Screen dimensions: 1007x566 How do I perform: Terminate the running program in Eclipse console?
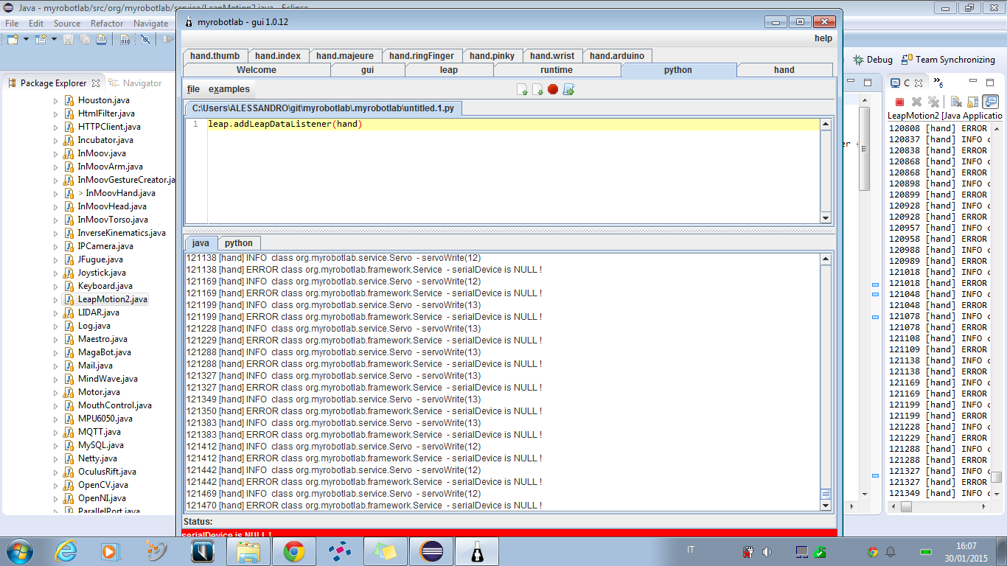[x=899, y=102]
